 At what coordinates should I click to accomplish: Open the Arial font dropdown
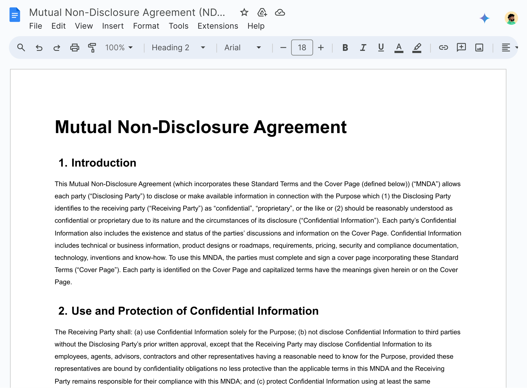point(243,48)
